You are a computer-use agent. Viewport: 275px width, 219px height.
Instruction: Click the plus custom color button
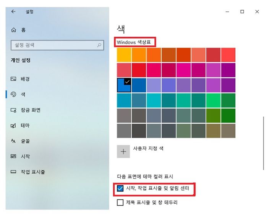point(123,151)
